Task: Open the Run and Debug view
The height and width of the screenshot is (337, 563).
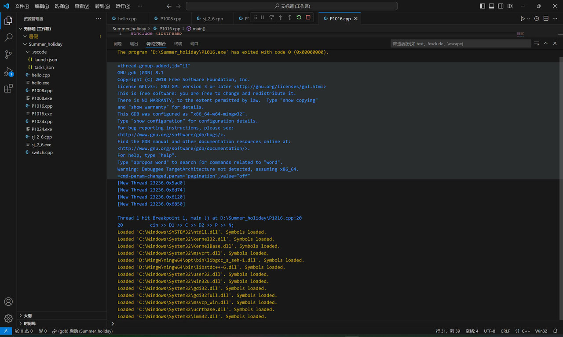Action: click(8, 72)
